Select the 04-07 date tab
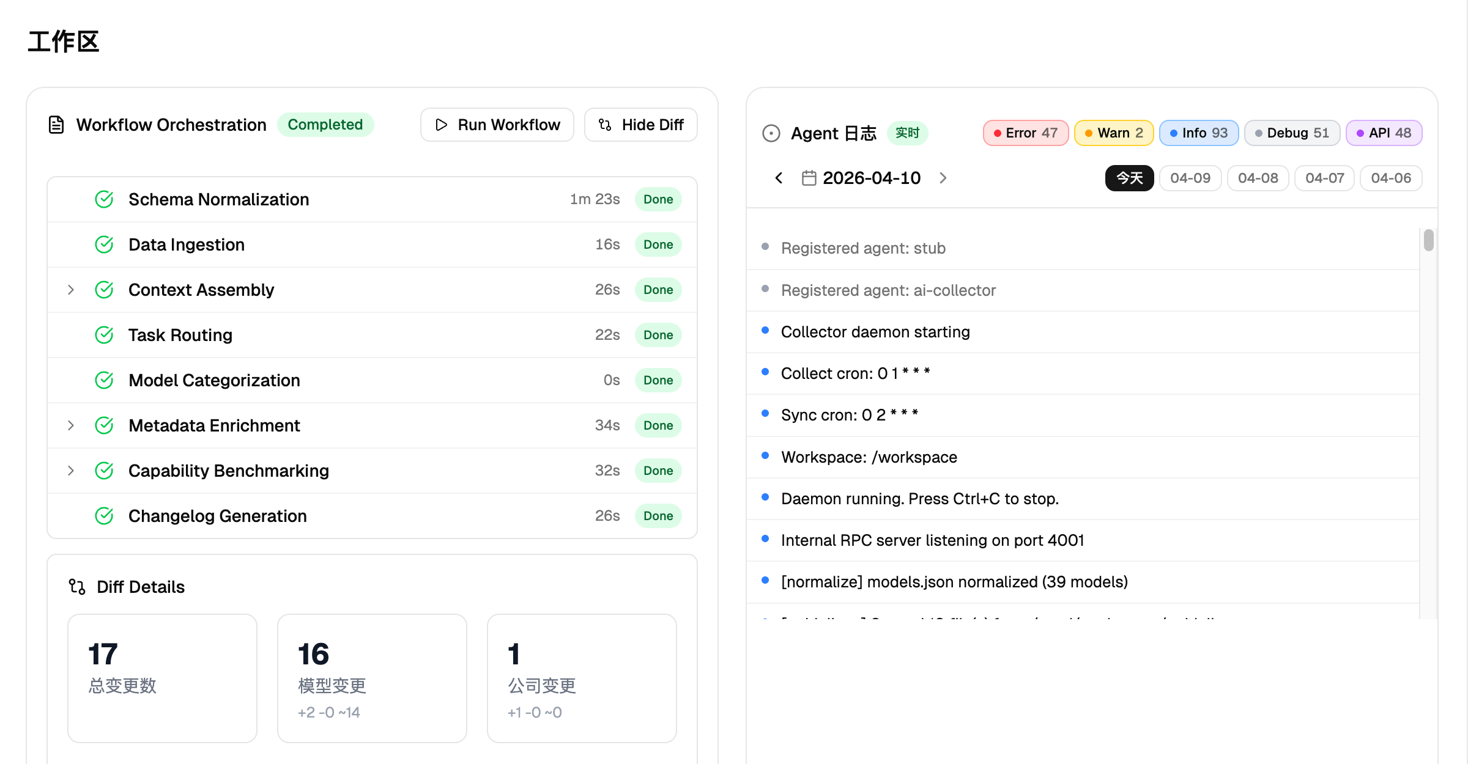The height and width of the screenshot is (764, 1468). (x=1324, y=178)
